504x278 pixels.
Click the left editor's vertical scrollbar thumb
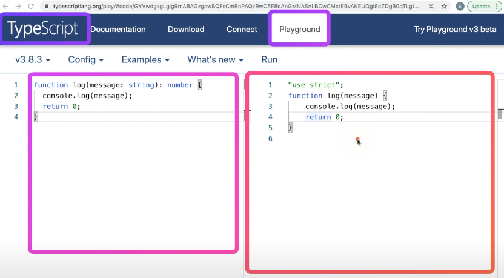pyautogui.click(x=244, y=85)
